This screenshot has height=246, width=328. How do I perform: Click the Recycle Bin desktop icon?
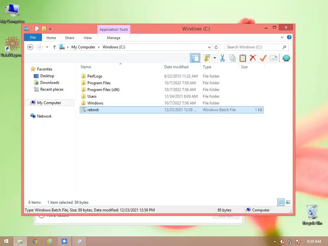pos(312,215)
